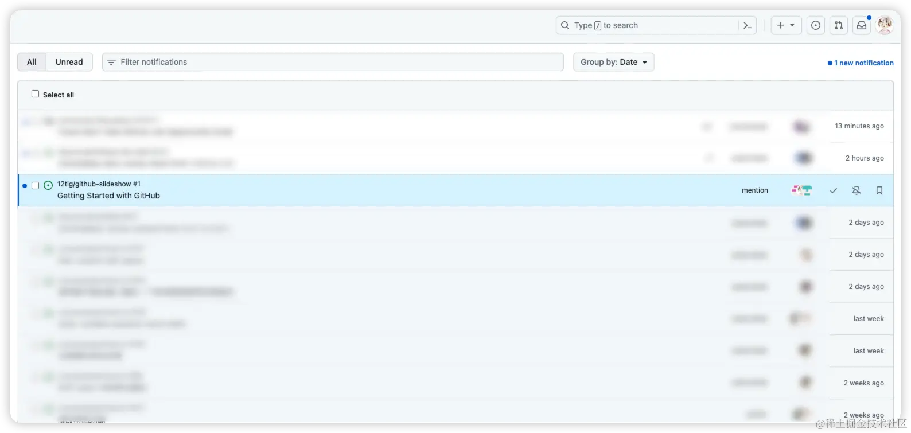
Task: Open the notifications inbox icon
Action: click(862, 25)
